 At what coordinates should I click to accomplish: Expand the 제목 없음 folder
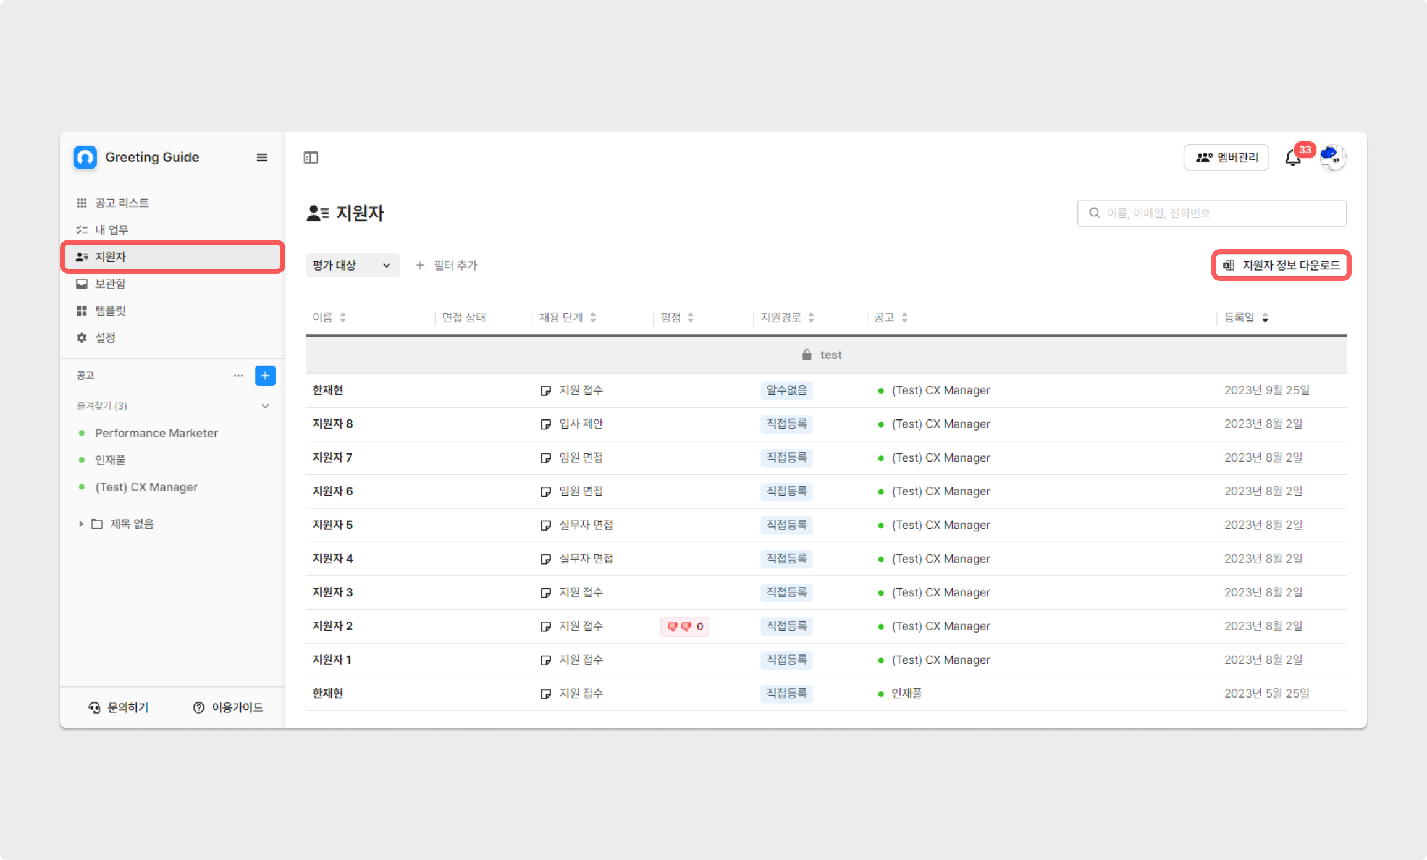point(81,524)
